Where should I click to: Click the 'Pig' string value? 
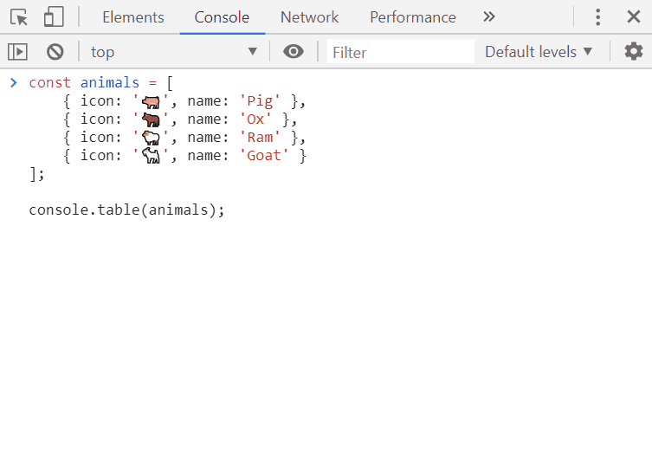pos(260,101)
